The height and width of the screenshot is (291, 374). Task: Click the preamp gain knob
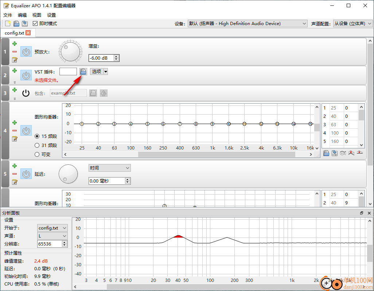pos(70,52)
